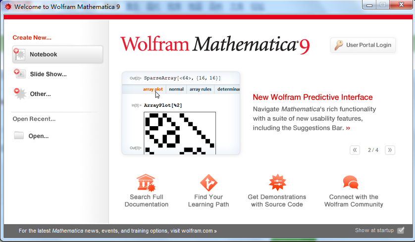
Task: Click the User Portal Login button
Action: point(363,45)
